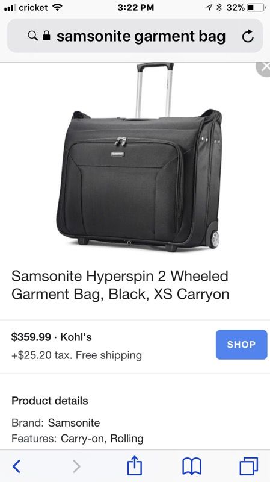Image resolution: width=270 pixels, height=482 pixels.
Task: Tap the tax and free shipping text
Action: point(77,355)
